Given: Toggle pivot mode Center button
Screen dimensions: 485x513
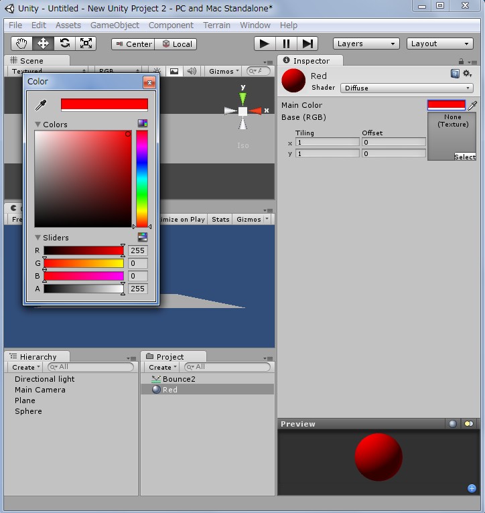Looking at the screenshot, I should click(133, 44).
